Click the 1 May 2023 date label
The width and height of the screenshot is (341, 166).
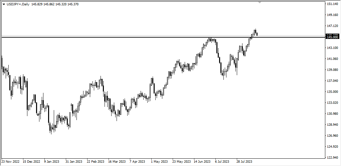coord(159,162)
